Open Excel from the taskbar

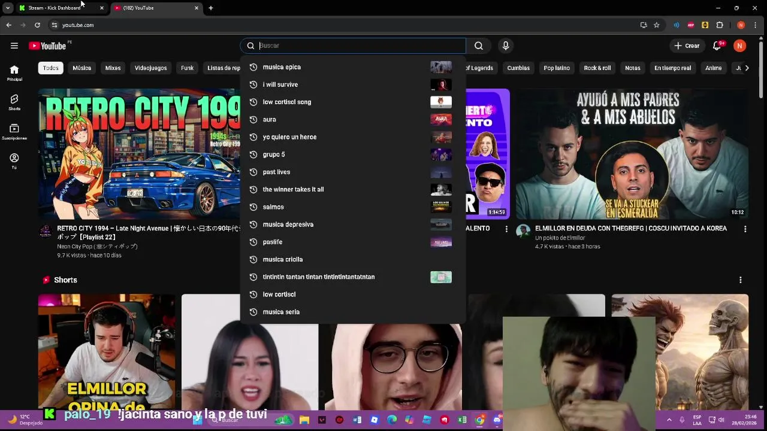tap(463, 420)
